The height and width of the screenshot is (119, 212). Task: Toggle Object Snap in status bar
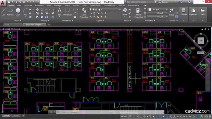click(160, 116)
